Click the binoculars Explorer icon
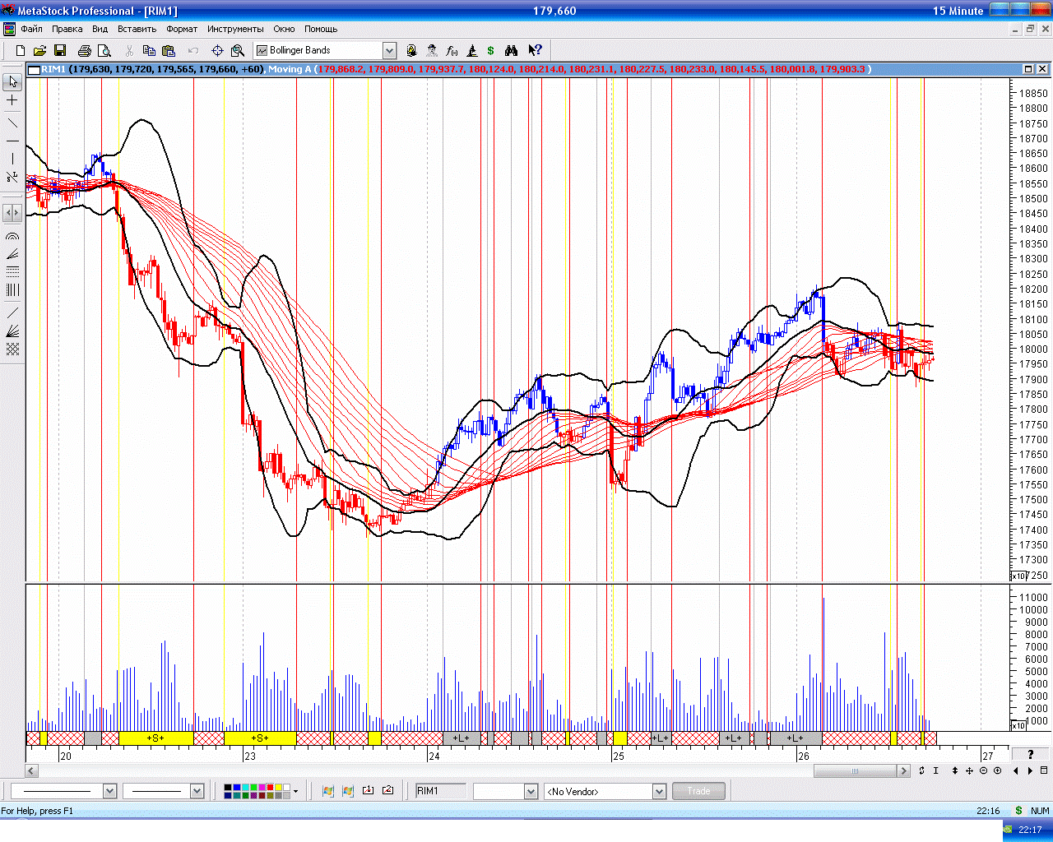Image resolution: width=1053 pixels, height=842 pixels. pyautogui.click(x=511, y=51)
